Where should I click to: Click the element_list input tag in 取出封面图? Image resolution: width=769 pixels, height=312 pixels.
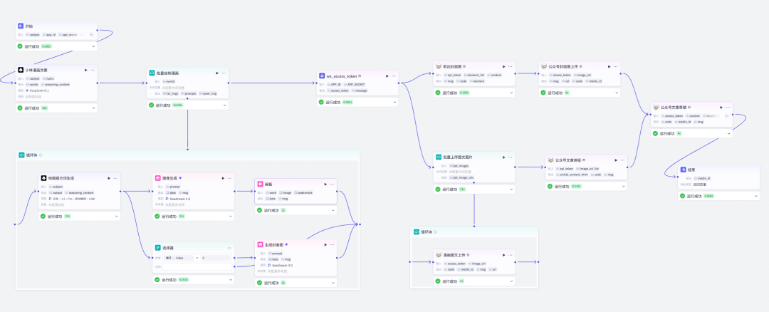click(474, 75)
